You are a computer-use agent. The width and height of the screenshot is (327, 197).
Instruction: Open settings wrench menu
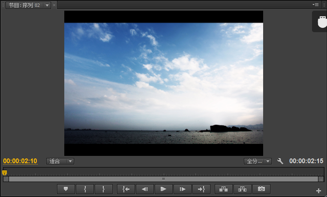click(x=280, y=161)
